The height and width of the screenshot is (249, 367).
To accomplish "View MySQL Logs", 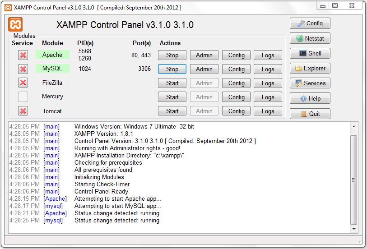I will tap(268, 69).
